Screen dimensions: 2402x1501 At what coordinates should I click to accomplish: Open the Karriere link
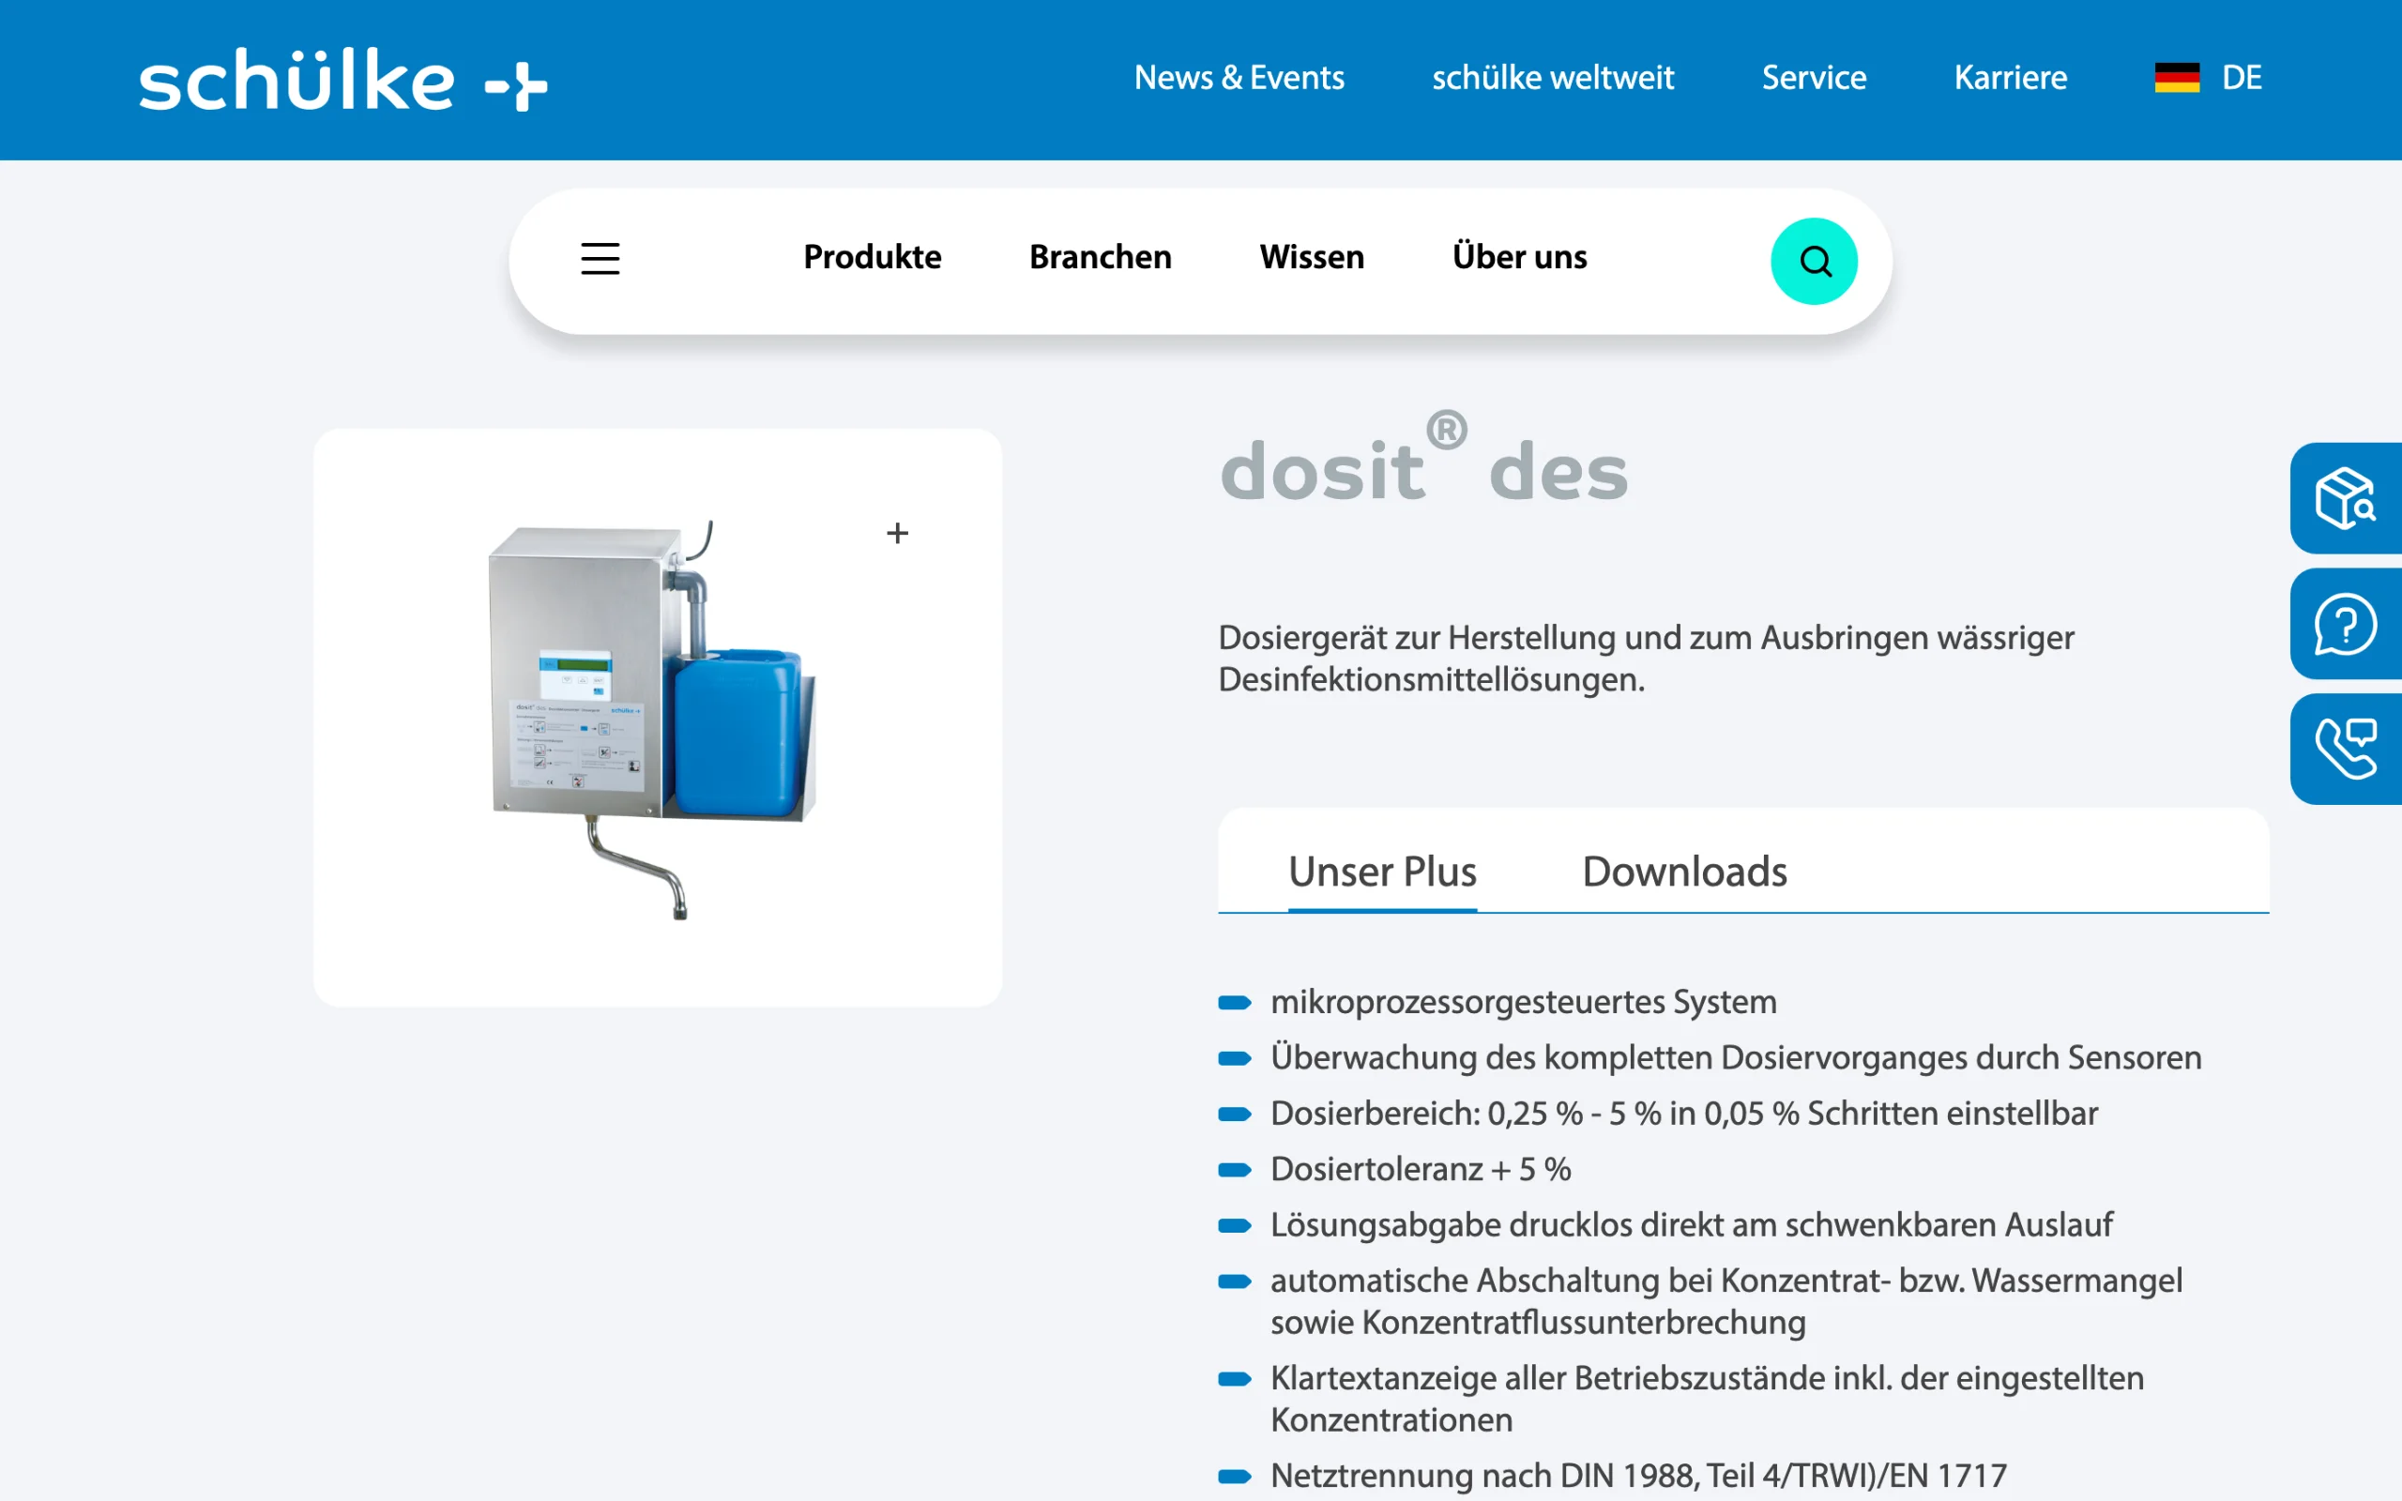pyautogui.click(x=2010, y=78)
